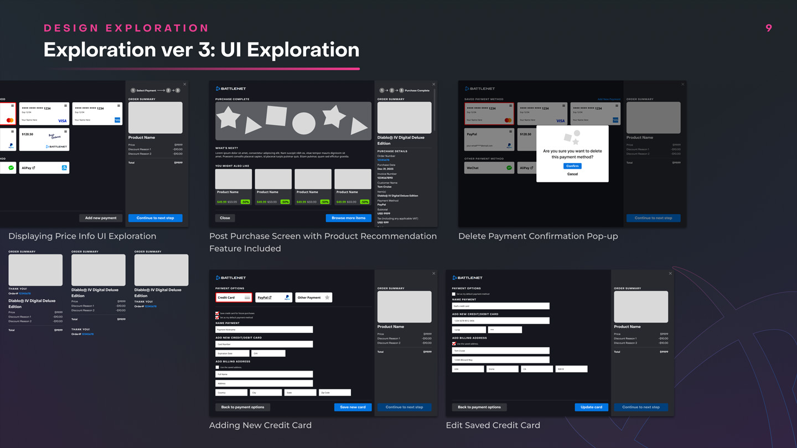
Task: Click PayPal logo on saved PayPal card
Action: 509,146
